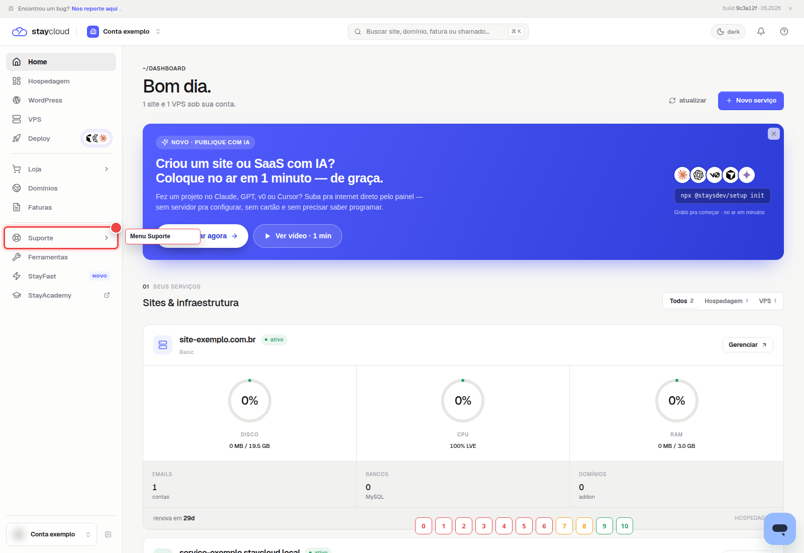804x553 pixels.
Task: Click atualizar to refresh dashboard
Action: [687, 101]
